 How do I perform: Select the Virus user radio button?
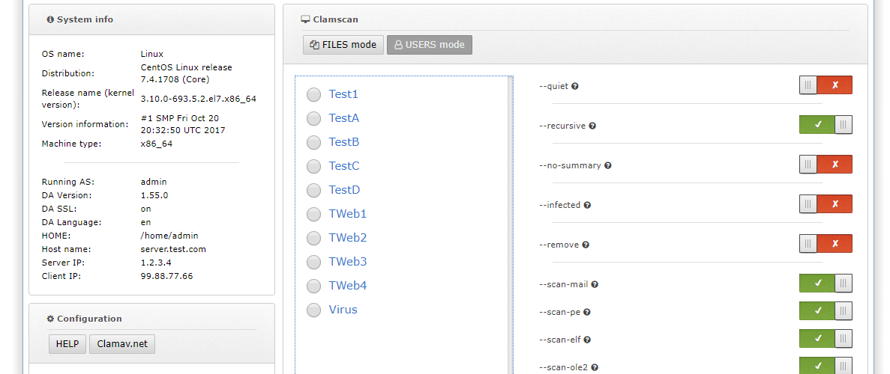(314, 310)
